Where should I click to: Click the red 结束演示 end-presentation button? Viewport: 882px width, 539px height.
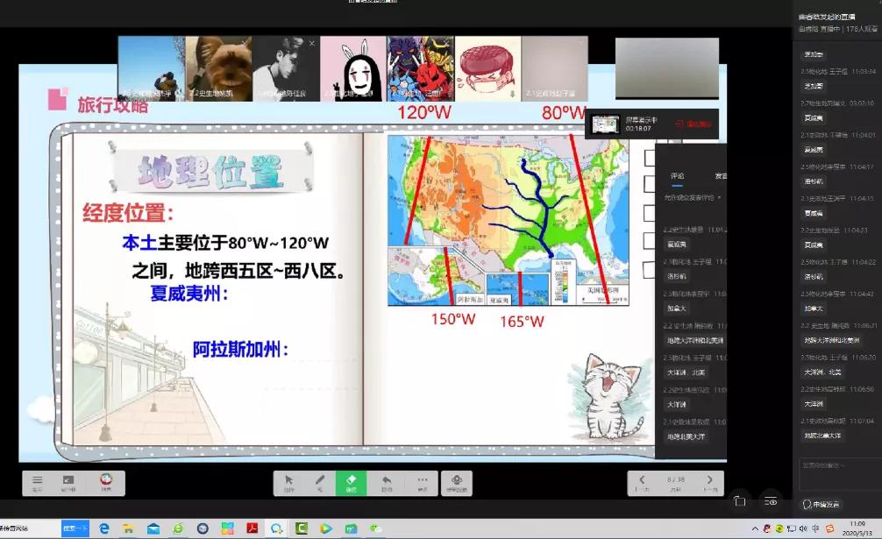point(697,124)
